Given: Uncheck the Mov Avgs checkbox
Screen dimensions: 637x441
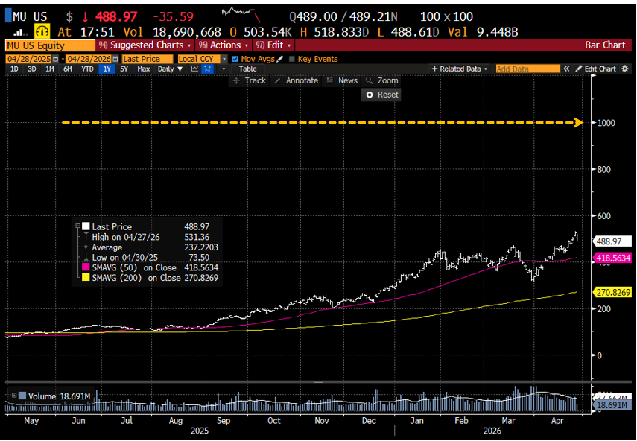Looking at the screenshot, I should (235, 59).
